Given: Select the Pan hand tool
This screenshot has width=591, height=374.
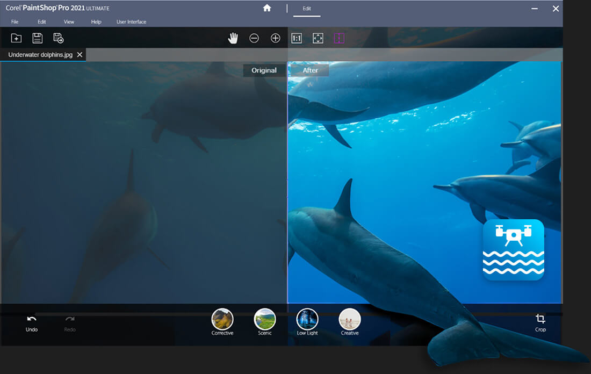Looking at the screenshot, I should point(233,38).
